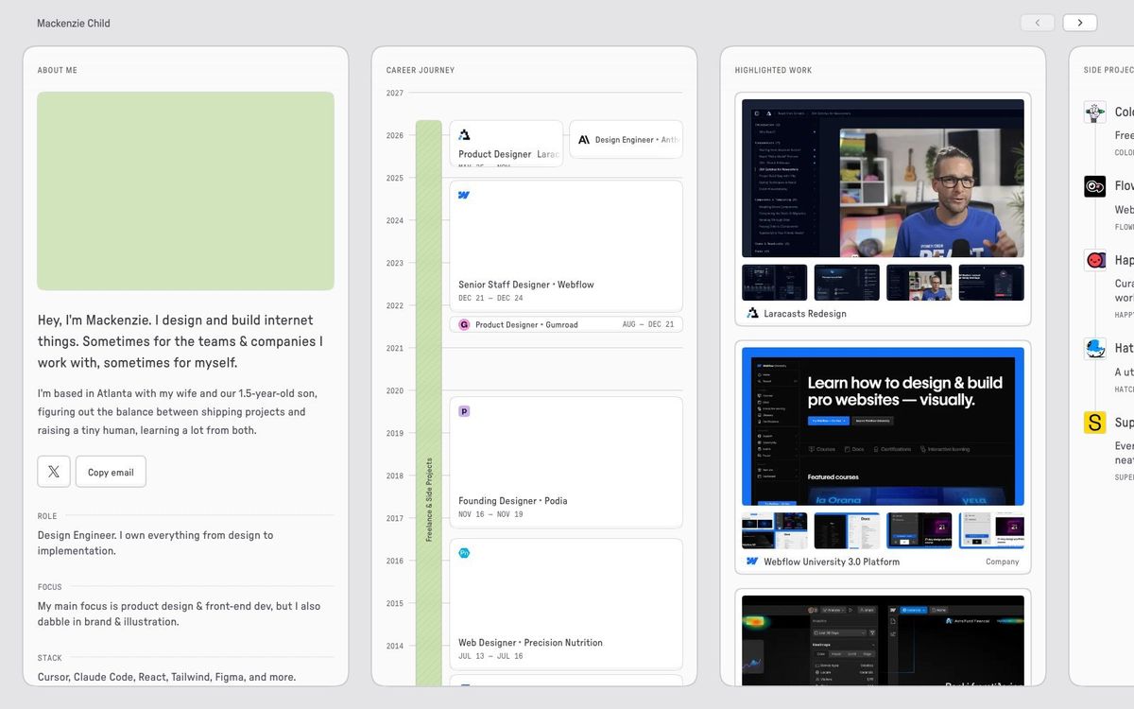The image size is (1134, 709).
Task: Click the ROLE section label
Action: click(47, 516)
